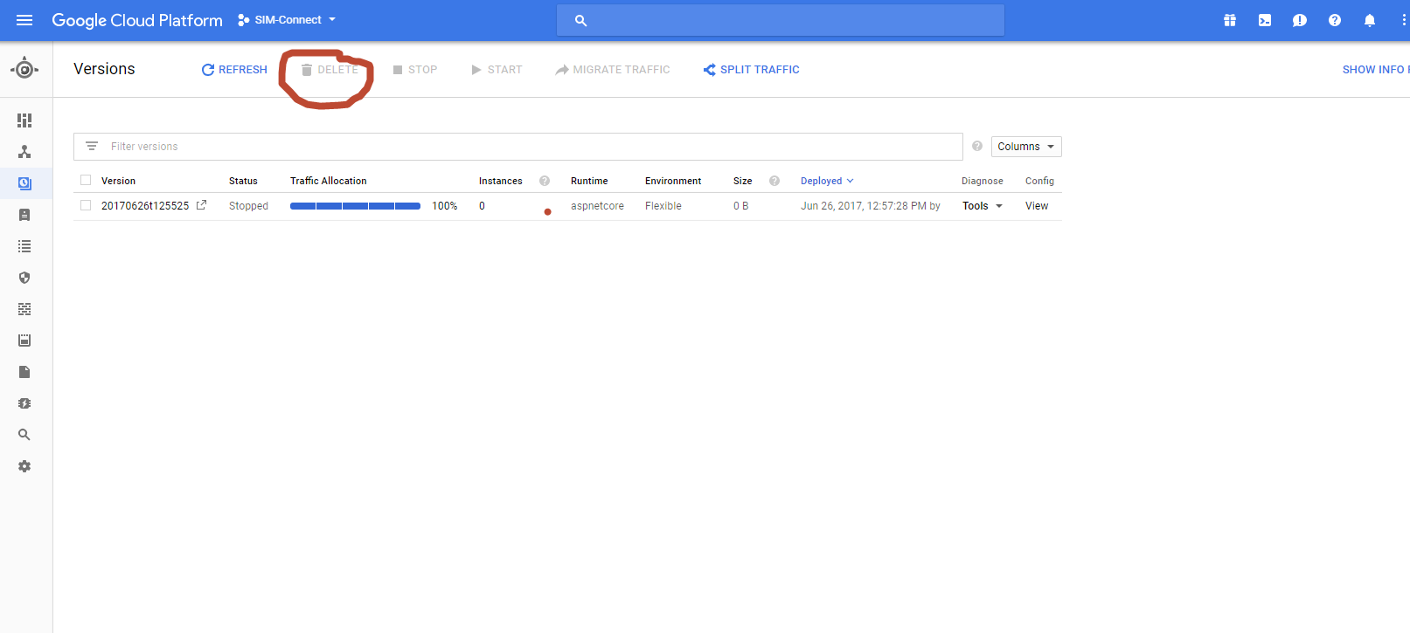Open the help question mark icon

click(x=1335, y=20)
